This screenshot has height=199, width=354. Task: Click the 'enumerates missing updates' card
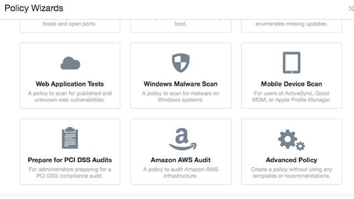tap(291, 26)
